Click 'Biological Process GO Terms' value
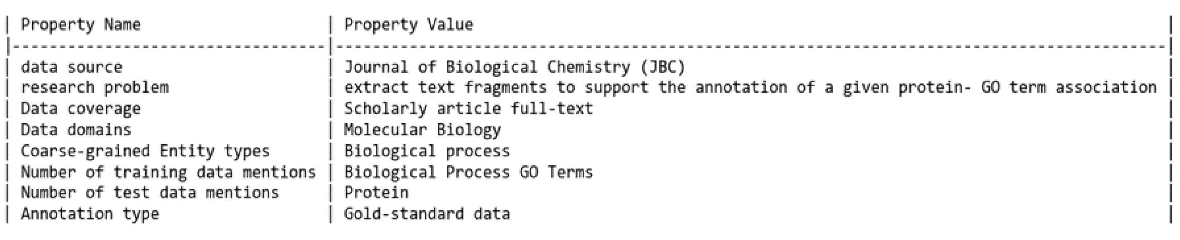 click(469, 172)
